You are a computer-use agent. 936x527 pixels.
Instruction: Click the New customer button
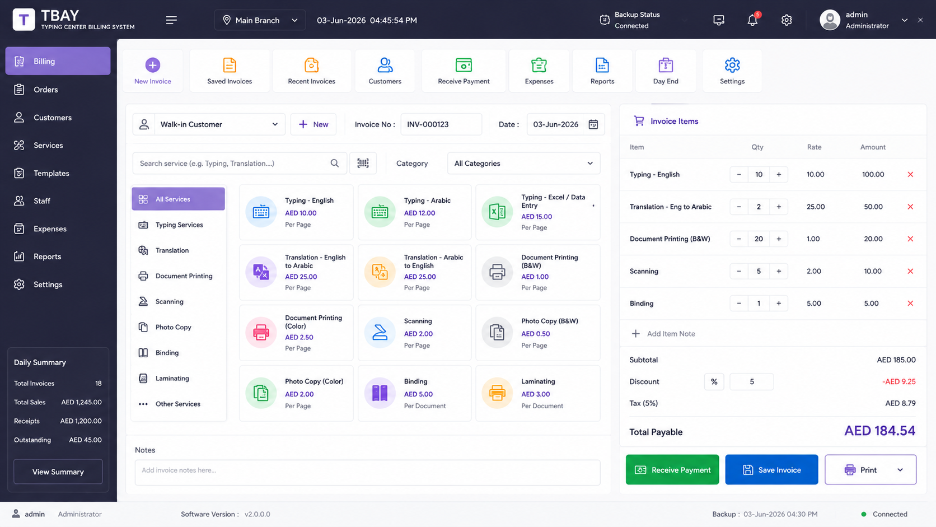(x=313, y=124)
